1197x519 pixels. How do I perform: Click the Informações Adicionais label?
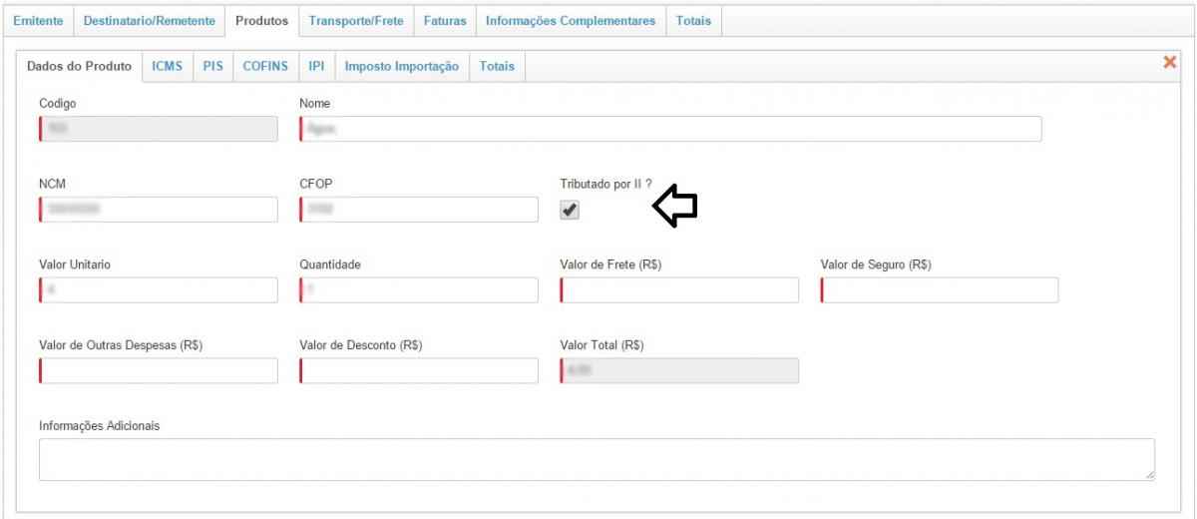point(100,426)
